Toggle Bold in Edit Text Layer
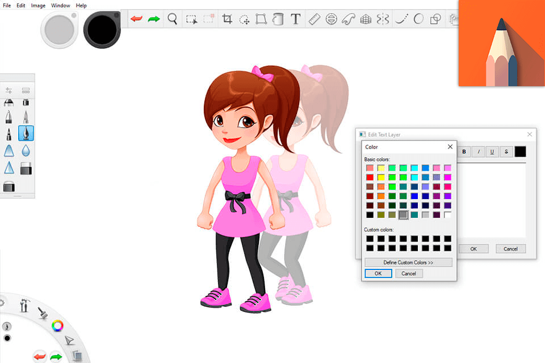 (464, 151)
